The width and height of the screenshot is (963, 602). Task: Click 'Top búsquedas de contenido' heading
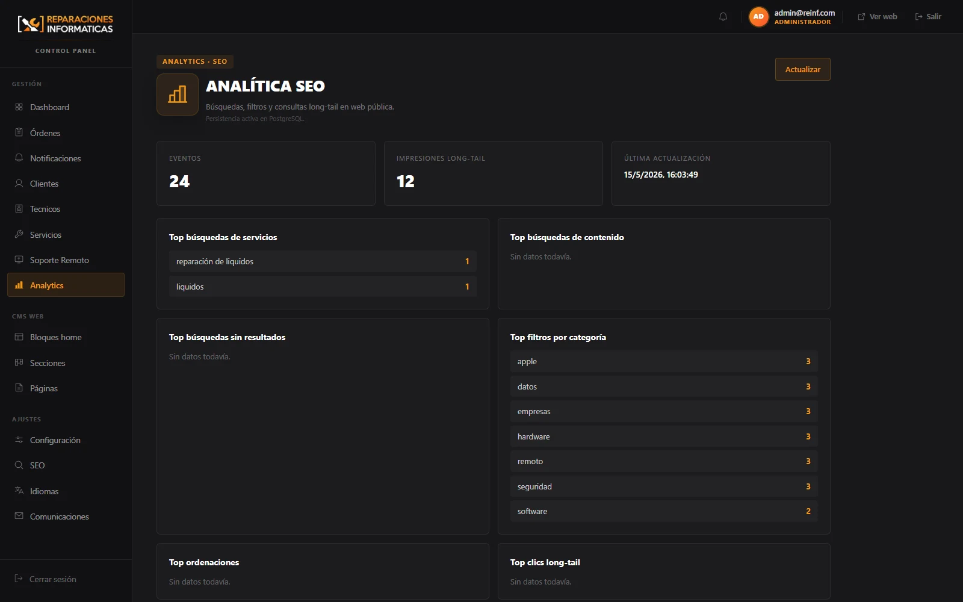pyautogui.click(x=567, y=237)
